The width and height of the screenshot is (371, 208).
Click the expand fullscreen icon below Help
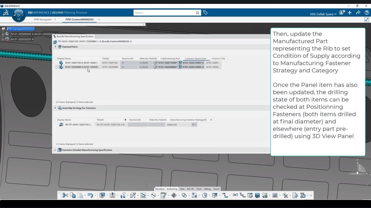coord(366,20)
